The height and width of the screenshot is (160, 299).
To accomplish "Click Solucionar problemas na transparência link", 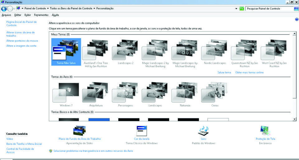I will click(x=93, y=151).
